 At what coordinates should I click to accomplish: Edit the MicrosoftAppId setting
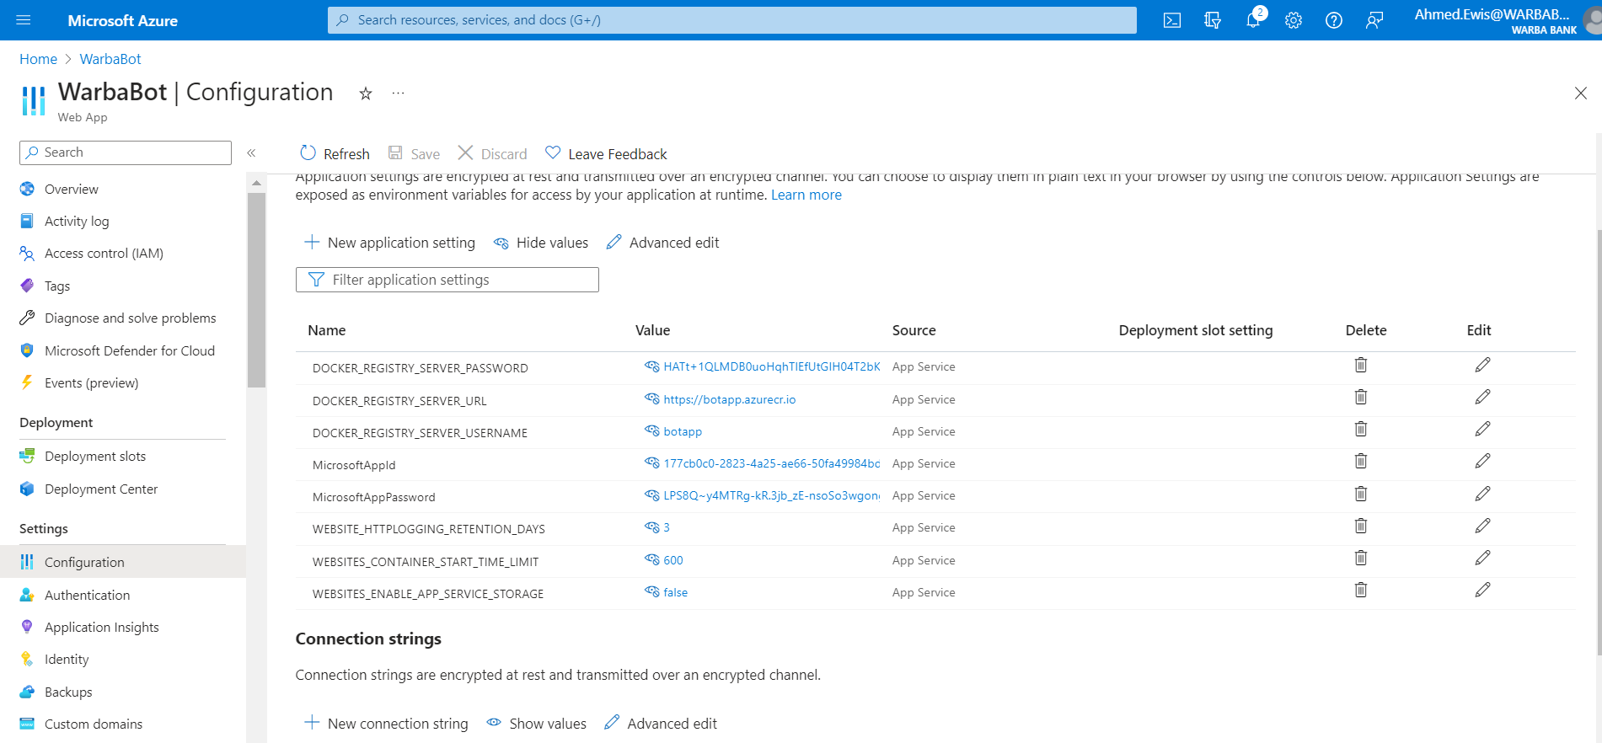point(1483,461)
